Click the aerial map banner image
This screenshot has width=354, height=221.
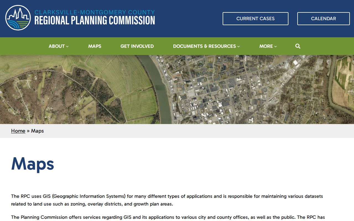[x=177, y=90]
